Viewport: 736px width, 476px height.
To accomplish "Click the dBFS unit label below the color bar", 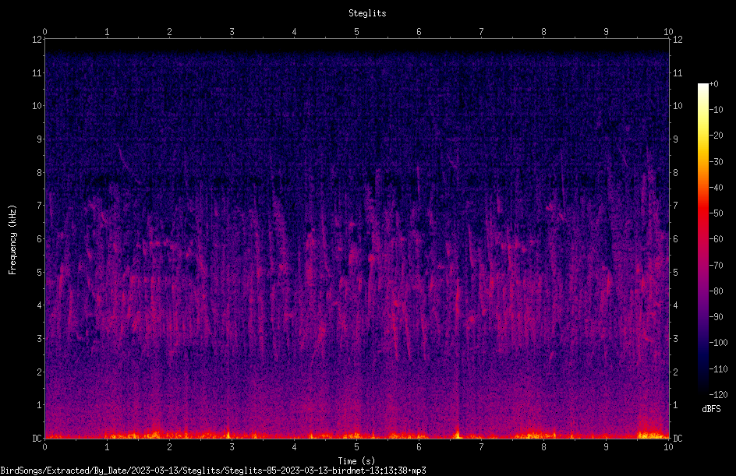I will [x=712, y=409].
